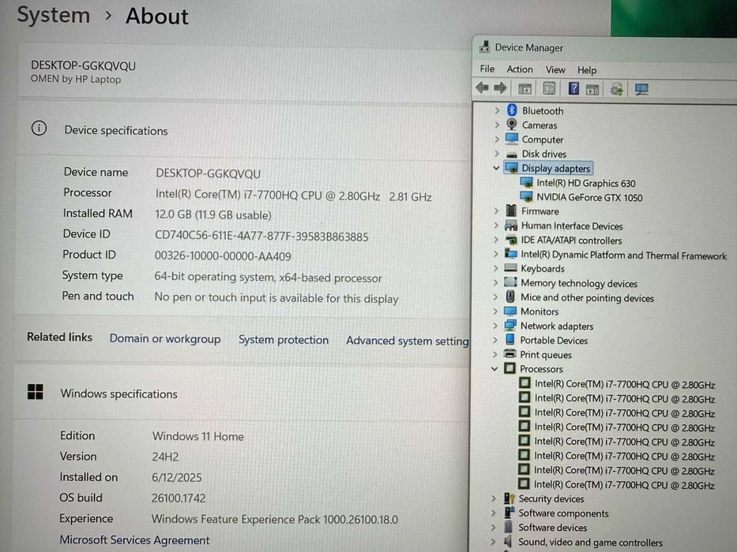
Task: Select Mice and other pointing devices
Action: 587,298
